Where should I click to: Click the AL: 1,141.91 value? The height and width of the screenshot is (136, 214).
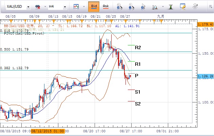click(x=127, y=26)
